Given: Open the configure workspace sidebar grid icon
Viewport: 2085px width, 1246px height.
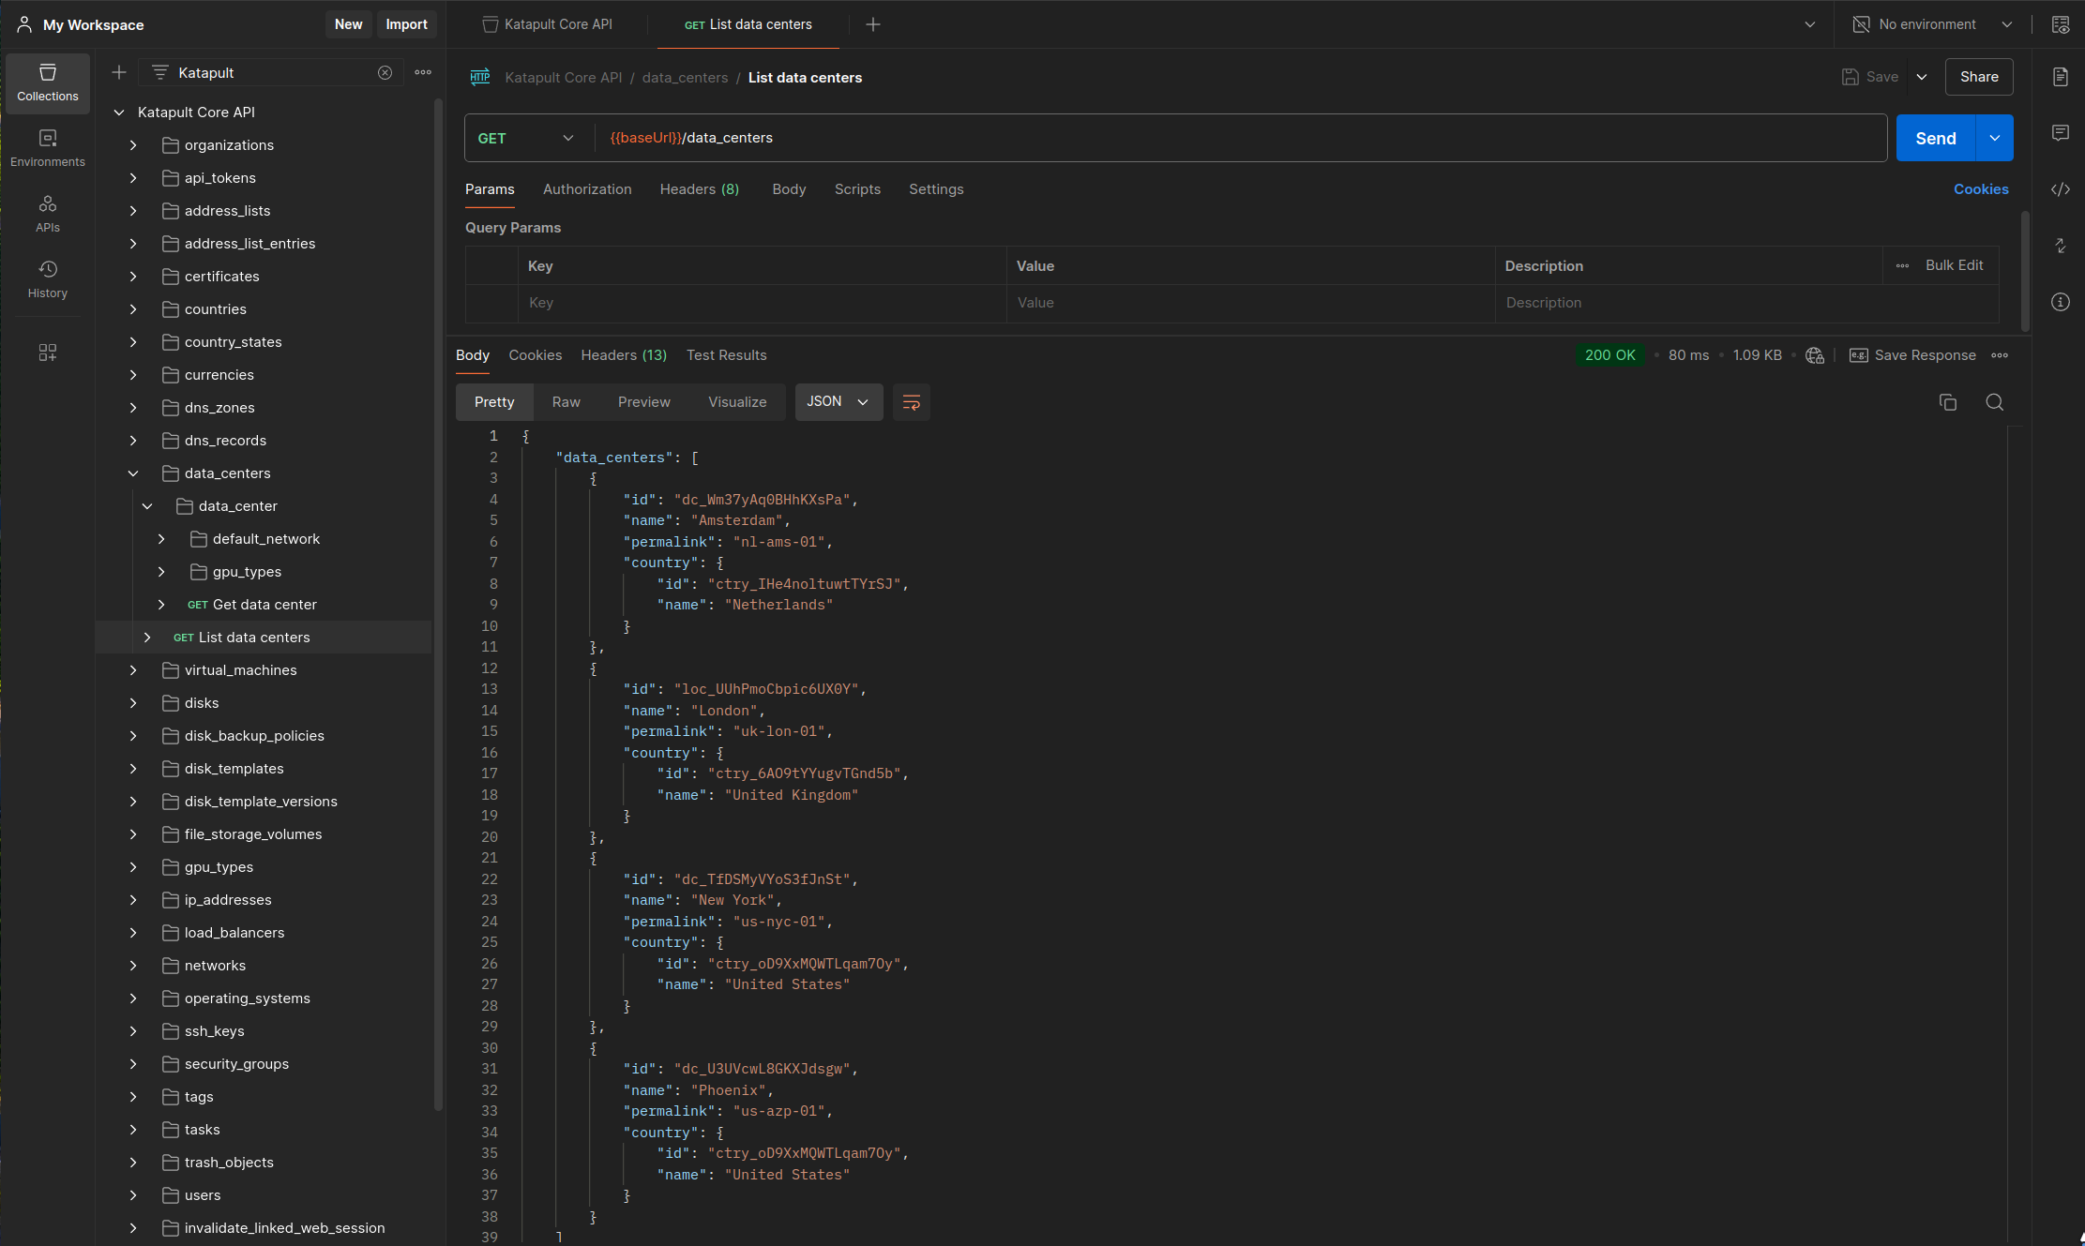Looking at the screenshot, I should pos(48,353).
